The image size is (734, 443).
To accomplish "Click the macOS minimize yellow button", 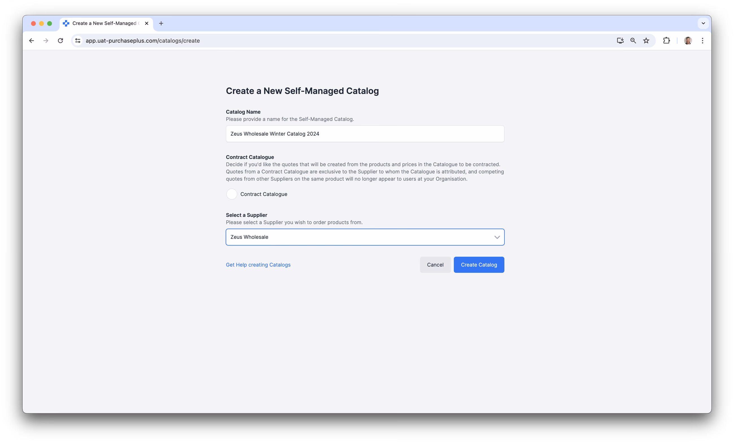I will tap(41, 23).
